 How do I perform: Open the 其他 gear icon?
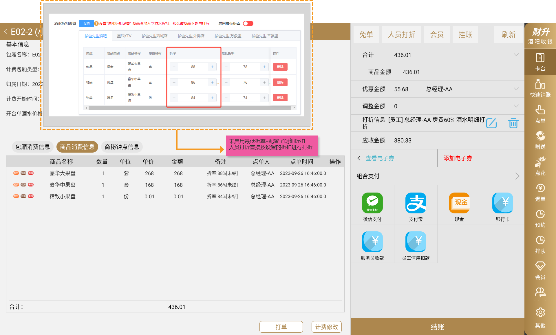point(540,318)
